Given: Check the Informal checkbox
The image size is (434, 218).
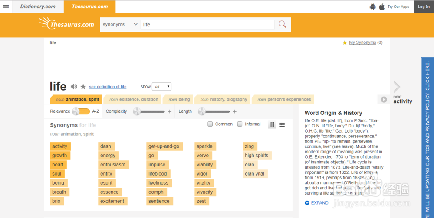Looking at the screenshot, I should pyautogui.click(x=240, y=124).
